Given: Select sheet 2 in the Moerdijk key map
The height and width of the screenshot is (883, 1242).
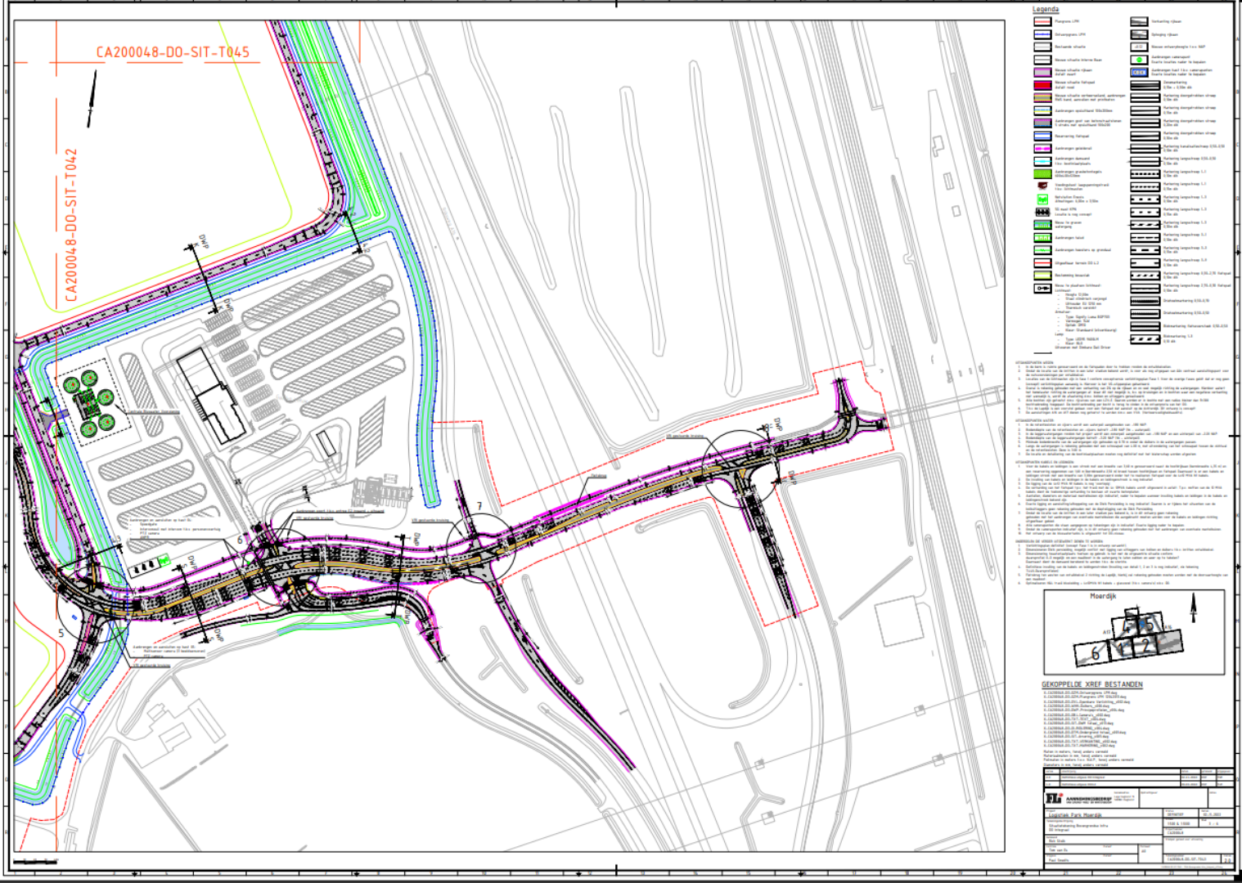Looking at the screenshot, I should pos(1146,646).
